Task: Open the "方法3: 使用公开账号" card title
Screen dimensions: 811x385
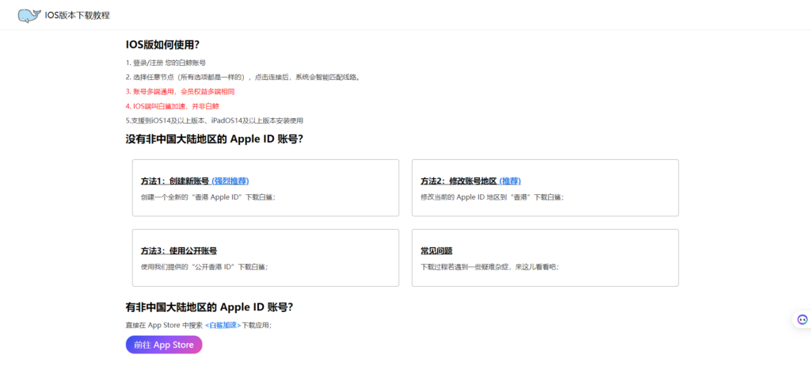Action: coord(178,250)
